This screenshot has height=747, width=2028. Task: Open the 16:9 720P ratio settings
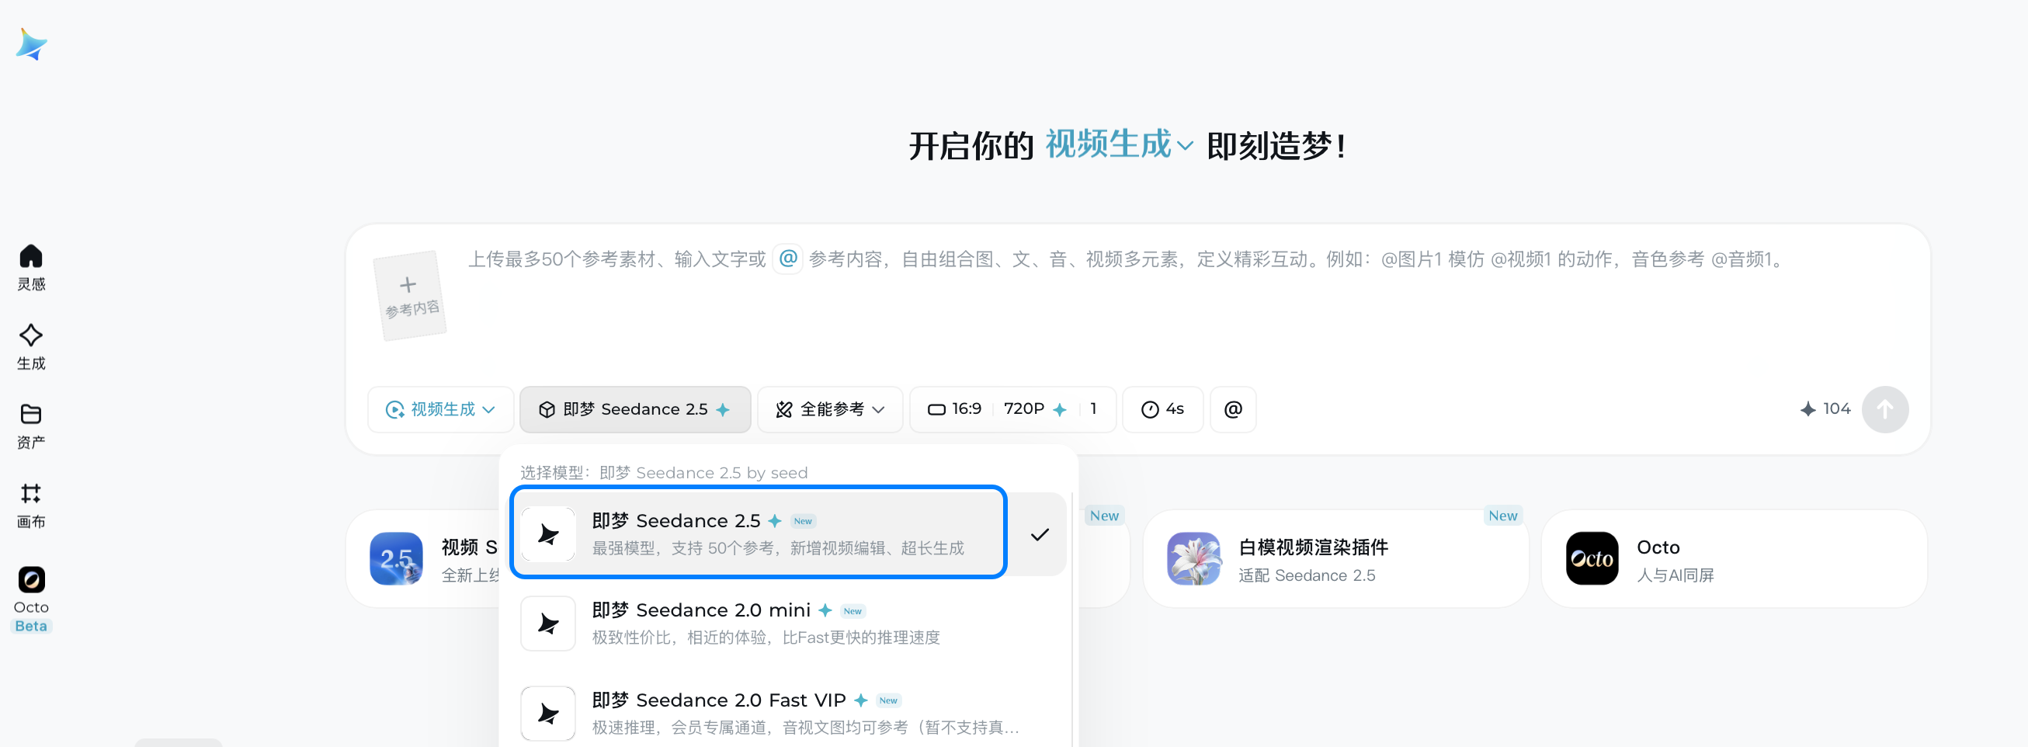click(x=1012, y=409)
